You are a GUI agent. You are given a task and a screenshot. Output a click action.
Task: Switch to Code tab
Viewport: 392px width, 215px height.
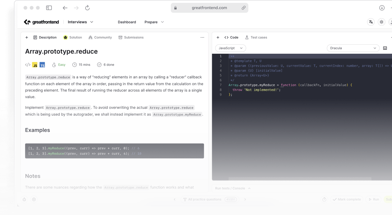click(x=231, y=37)
